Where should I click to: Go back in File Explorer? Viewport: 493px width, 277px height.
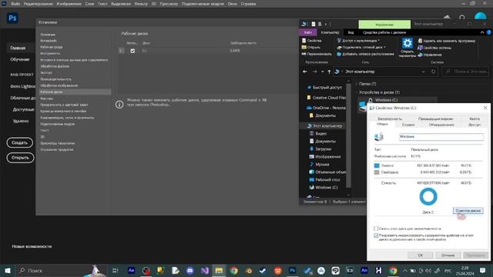[305, 72]
